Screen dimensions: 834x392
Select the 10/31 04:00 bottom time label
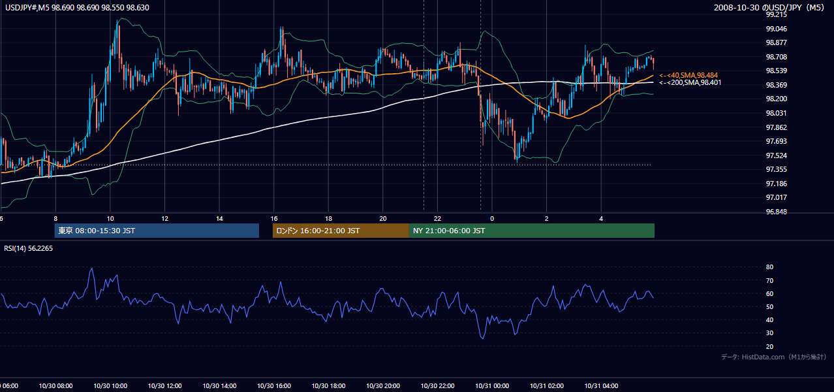coord(601,386)
